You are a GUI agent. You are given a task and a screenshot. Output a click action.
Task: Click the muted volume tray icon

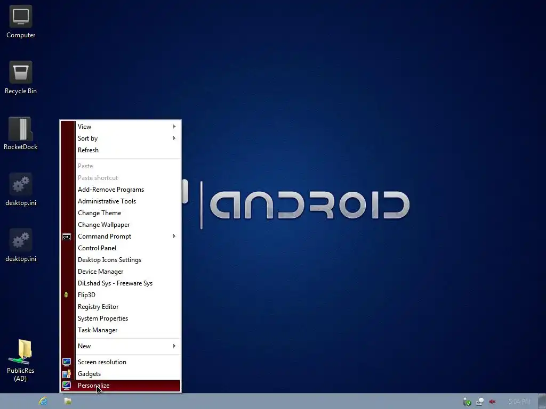coord(492,402)
